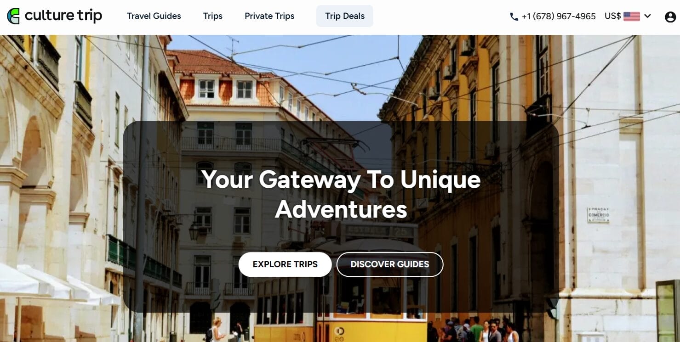Click the 'culture trip' wordmark text

tap(63, 16)
